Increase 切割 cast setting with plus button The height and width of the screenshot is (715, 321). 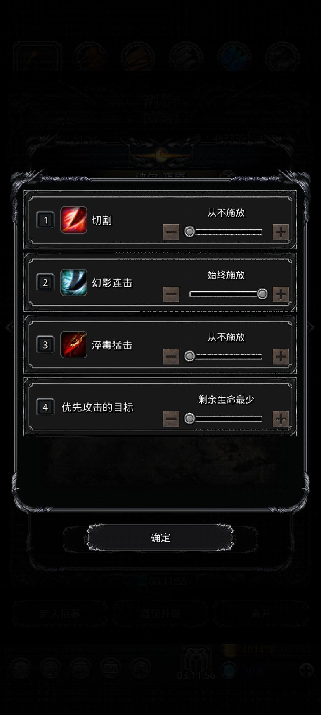[x=281, y=232]
